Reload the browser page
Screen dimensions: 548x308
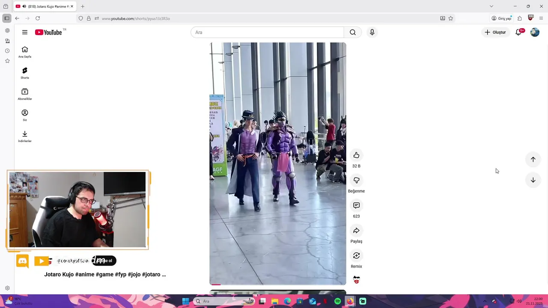(38, 18)
